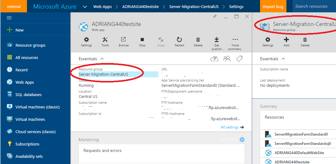Click Web Apps breadcrumb

[x=102, y=6]
